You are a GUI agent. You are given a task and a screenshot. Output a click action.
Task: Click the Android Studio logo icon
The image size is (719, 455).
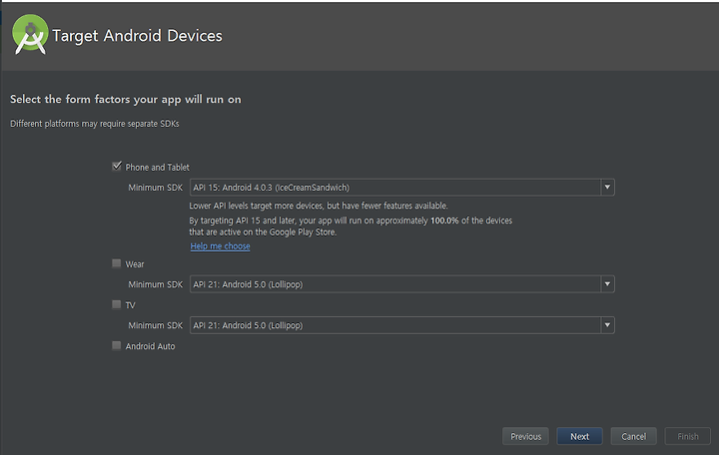[30, 35]
